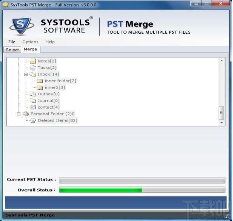233x221 pixels.
Task: Select the Personal Folder (2)0 row
Action: pos(52,114)
